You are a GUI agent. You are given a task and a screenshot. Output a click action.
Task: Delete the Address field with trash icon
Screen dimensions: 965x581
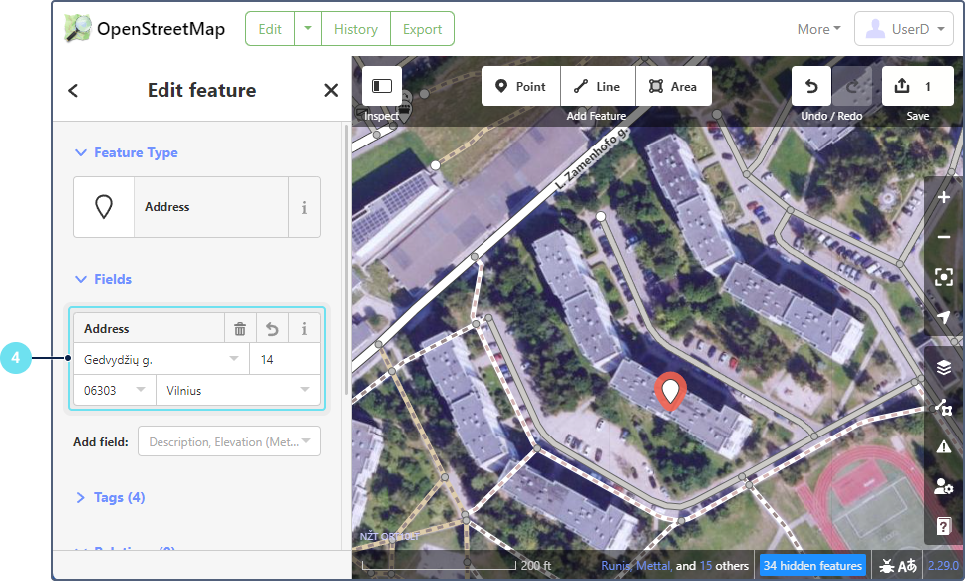point(240,329)
